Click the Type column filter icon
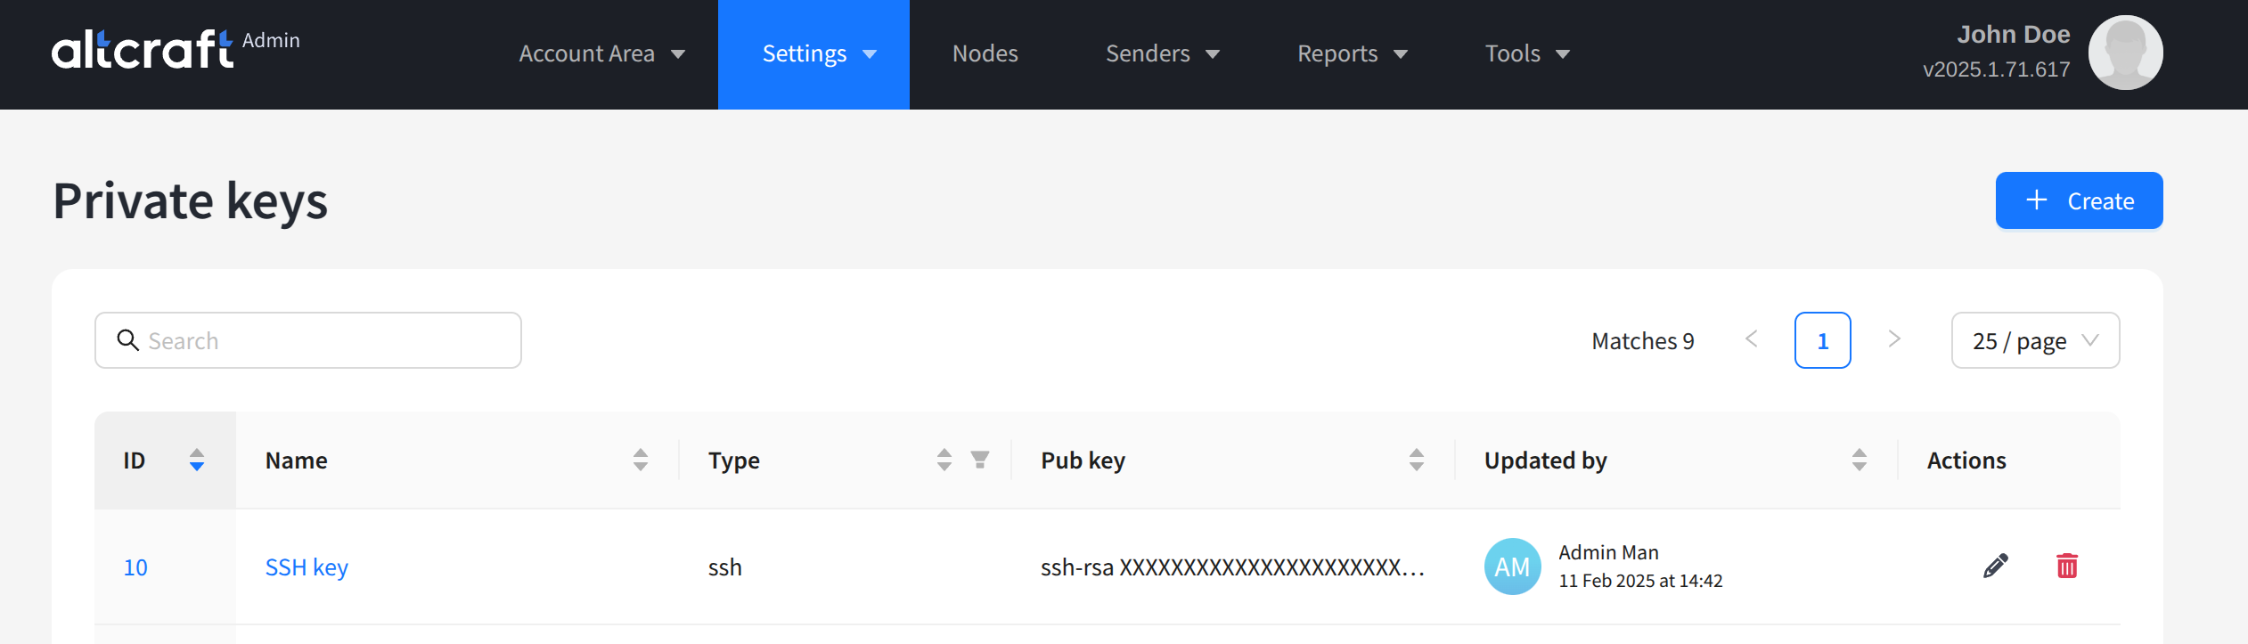 [x=980, y=460]
